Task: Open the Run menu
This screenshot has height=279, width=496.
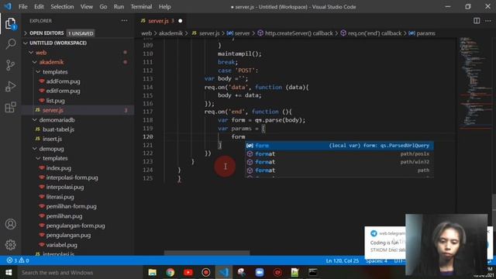Action: (x=119, y=7)
